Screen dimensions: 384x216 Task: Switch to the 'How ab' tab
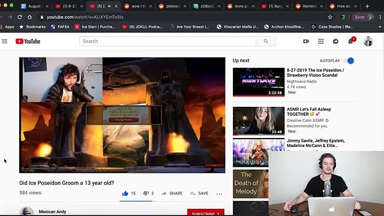[343, 6]
